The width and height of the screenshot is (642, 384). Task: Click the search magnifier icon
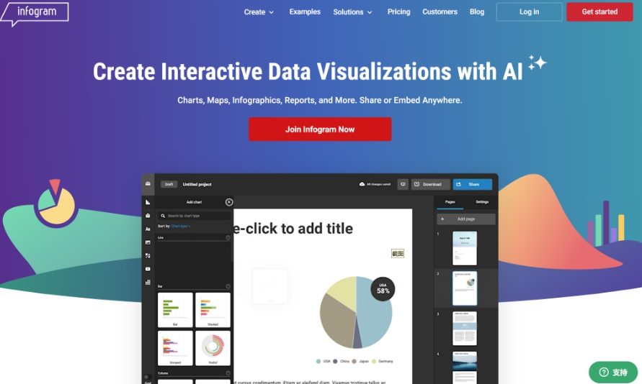(x=163, y=216)
